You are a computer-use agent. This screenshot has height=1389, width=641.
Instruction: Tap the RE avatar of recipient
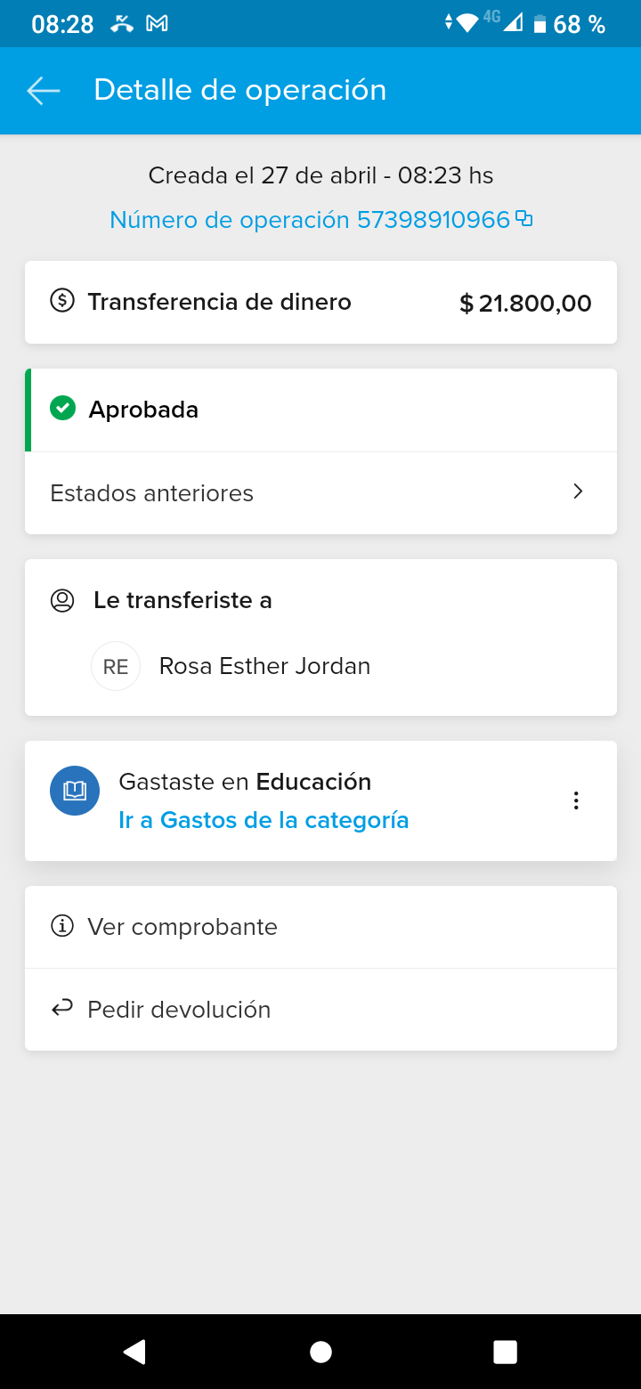tap(116, 666)
